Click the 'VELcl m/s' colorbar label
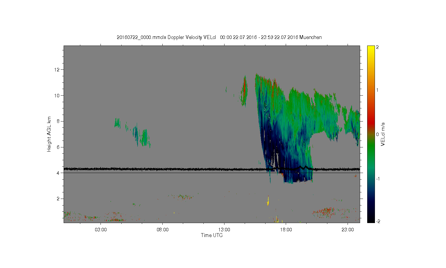Viewport: 446px width, 268px height. coord(383,134)
